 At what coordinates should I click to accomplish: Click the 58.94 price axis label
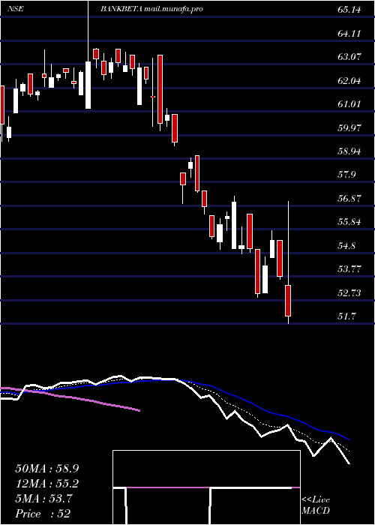click(349, 151)
